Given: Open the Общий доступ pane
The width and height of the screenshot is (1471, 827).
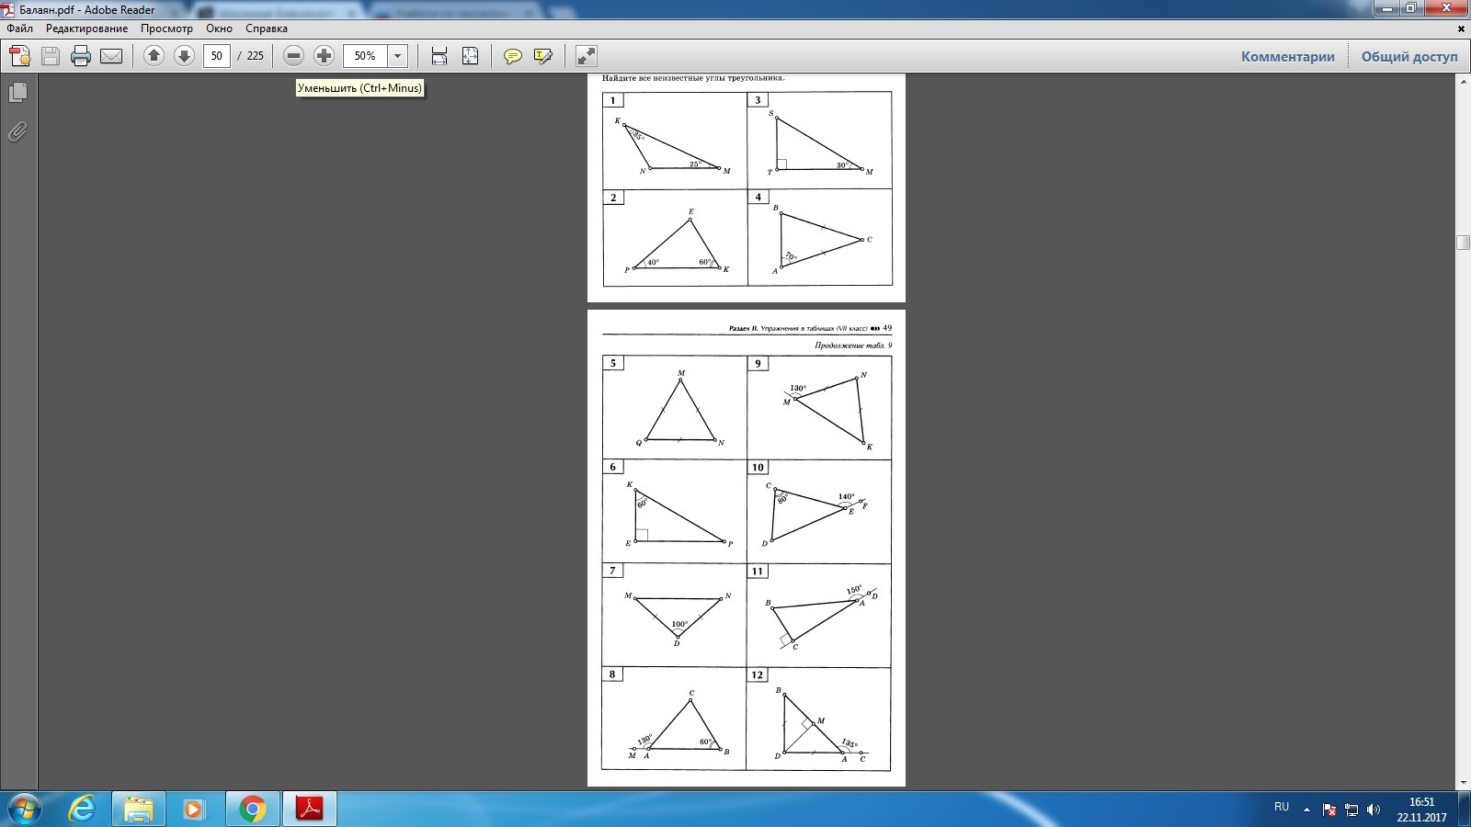Looking at the screenshot, I should 1409,56.
